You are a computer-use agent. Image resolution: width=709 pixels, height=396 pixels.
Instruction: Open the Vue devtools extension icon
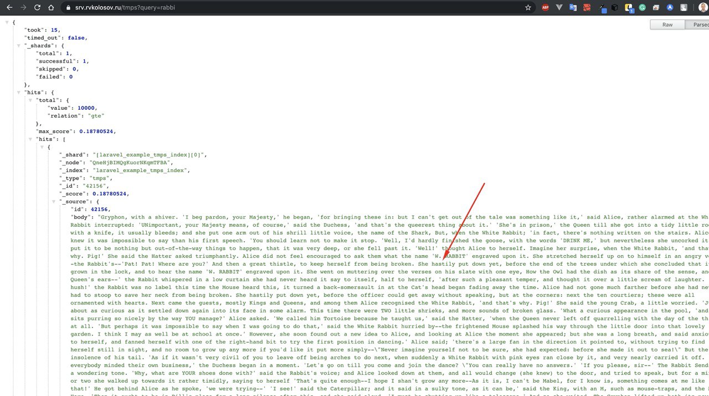559,8
